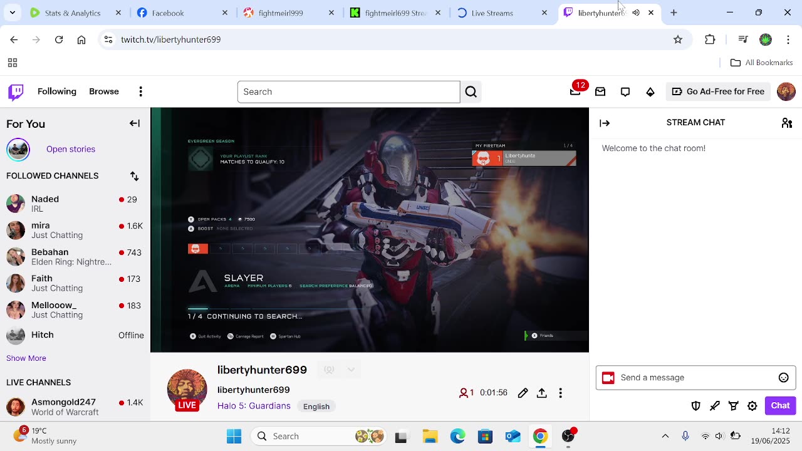Open the Twitch home logo
This screenshot has height=451, width=802.
click(x=16, y=91)
